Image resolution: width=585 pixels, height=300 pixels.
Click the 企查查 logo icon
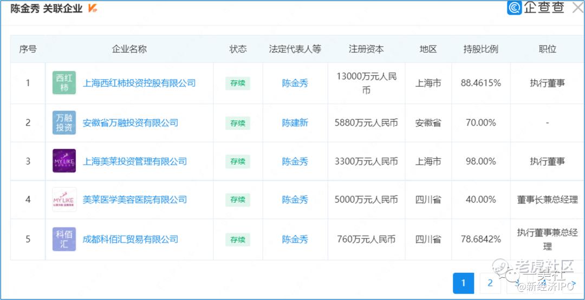coord(514,8)
